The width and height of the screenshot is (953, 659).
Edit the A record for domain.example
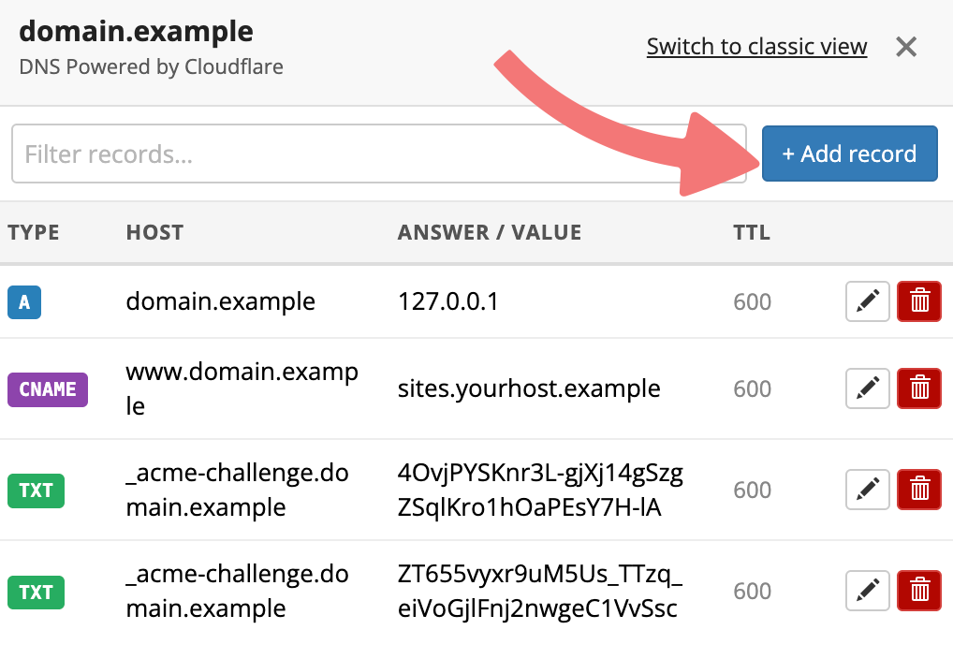[x=867, y=300]
